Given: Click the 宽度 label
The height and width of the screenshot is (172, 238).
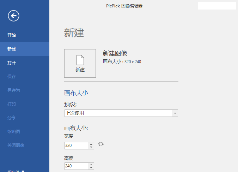Looking at the screenshot, I should (69, 136).
